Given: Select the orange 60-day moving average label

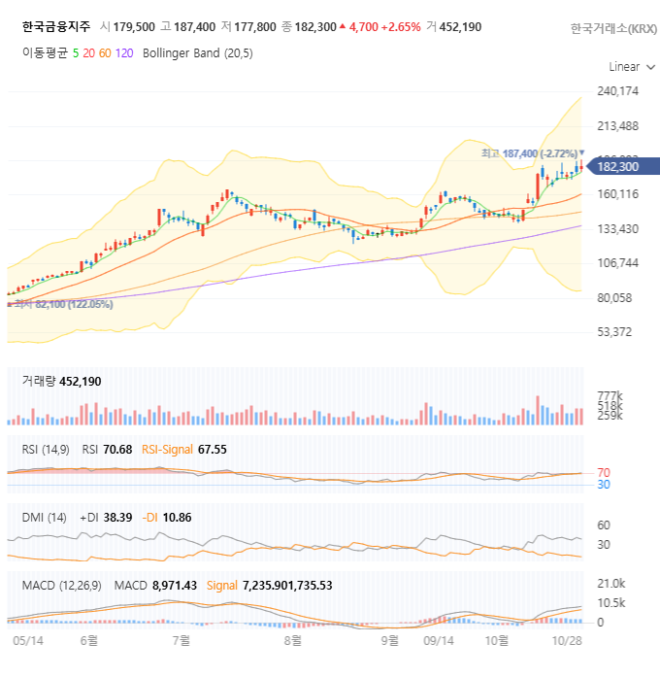Looking at the screenshot, I should (105, 53).
